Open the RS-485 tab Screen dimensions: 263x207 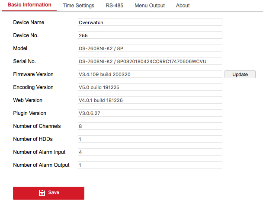coord(114,6)
